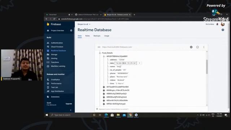This screenshot has height=130, width=231.
Task: Open Hosting from the sidebar
Action: [54, 58]
